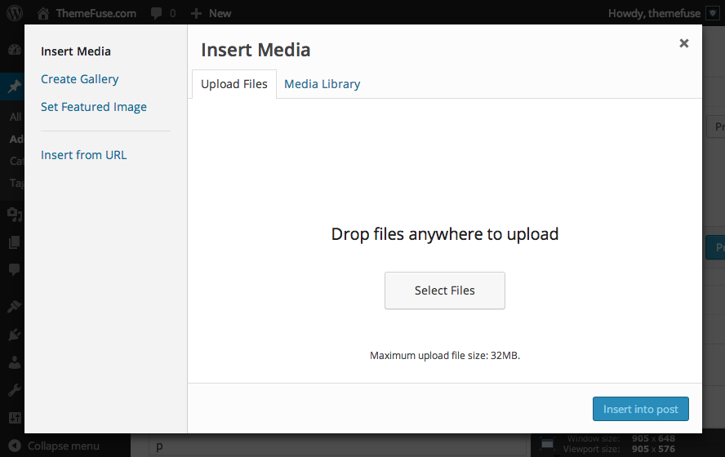
Task: Select Insert Media in the left menu
Action: click(76, 51)
